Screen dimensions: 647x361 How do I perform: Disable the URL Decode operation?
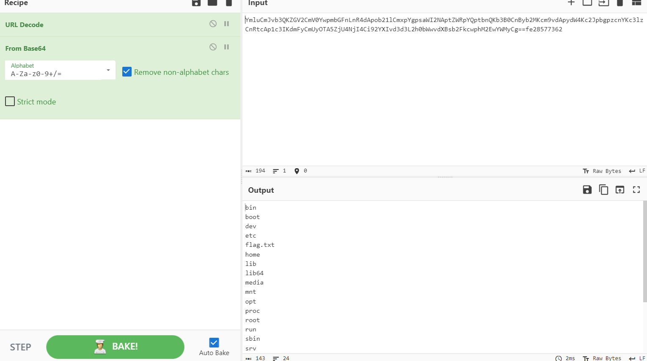[213, 24]
